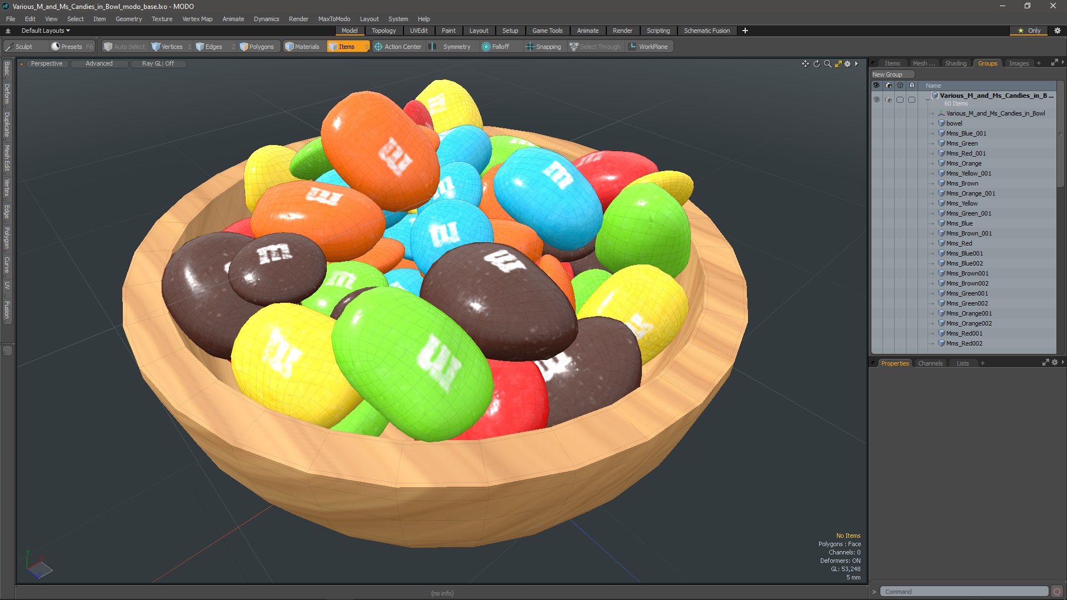Check second empty box in group row

click(911, 100)
